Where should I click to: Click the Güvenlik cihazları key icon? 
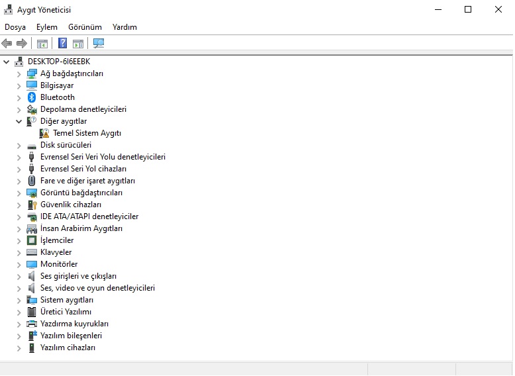pyautogui.click(x=32, y=205)
